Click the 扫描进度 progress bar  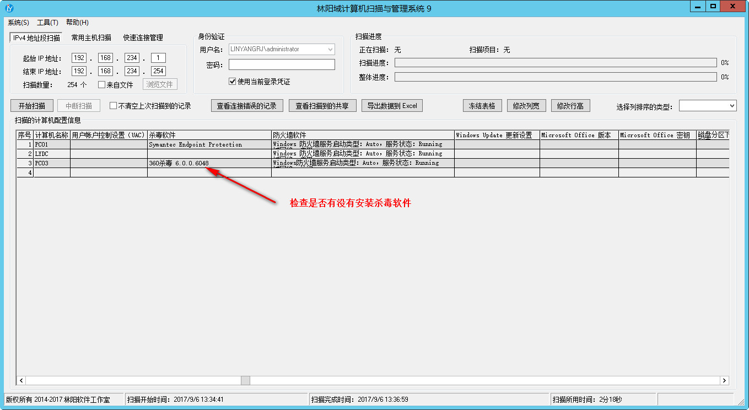(x=556, y=63)
